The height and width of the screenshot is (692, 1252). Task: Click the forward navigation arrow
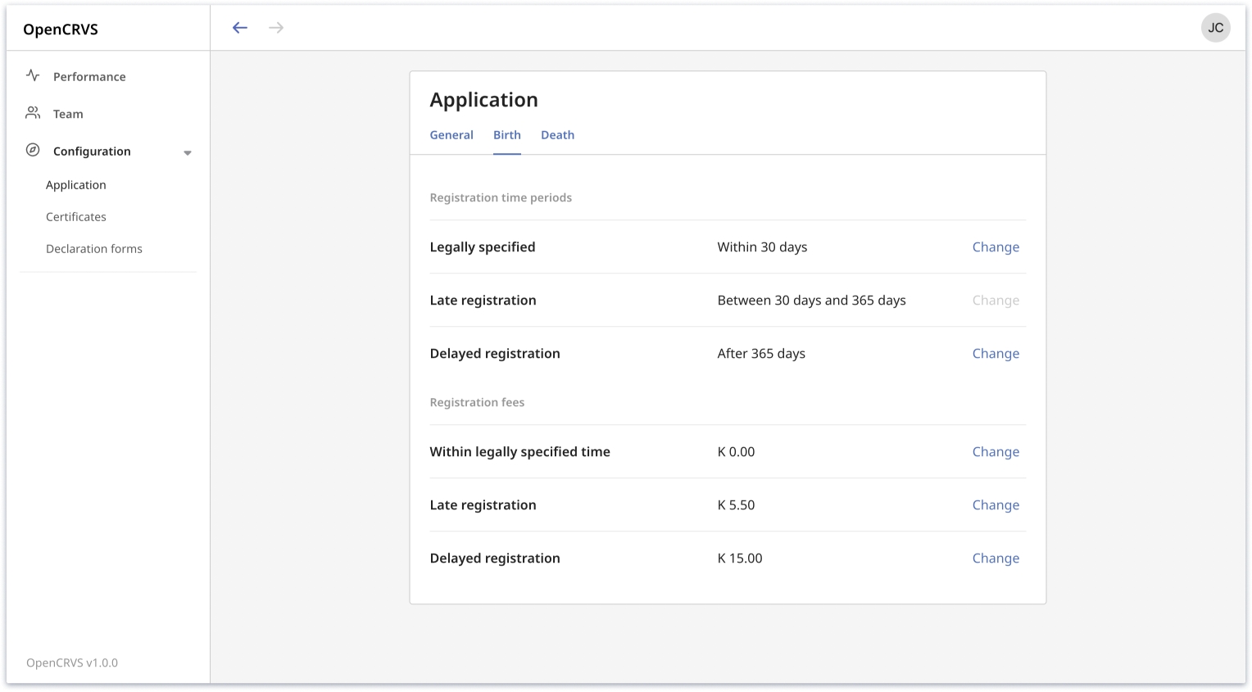(276, 28)
